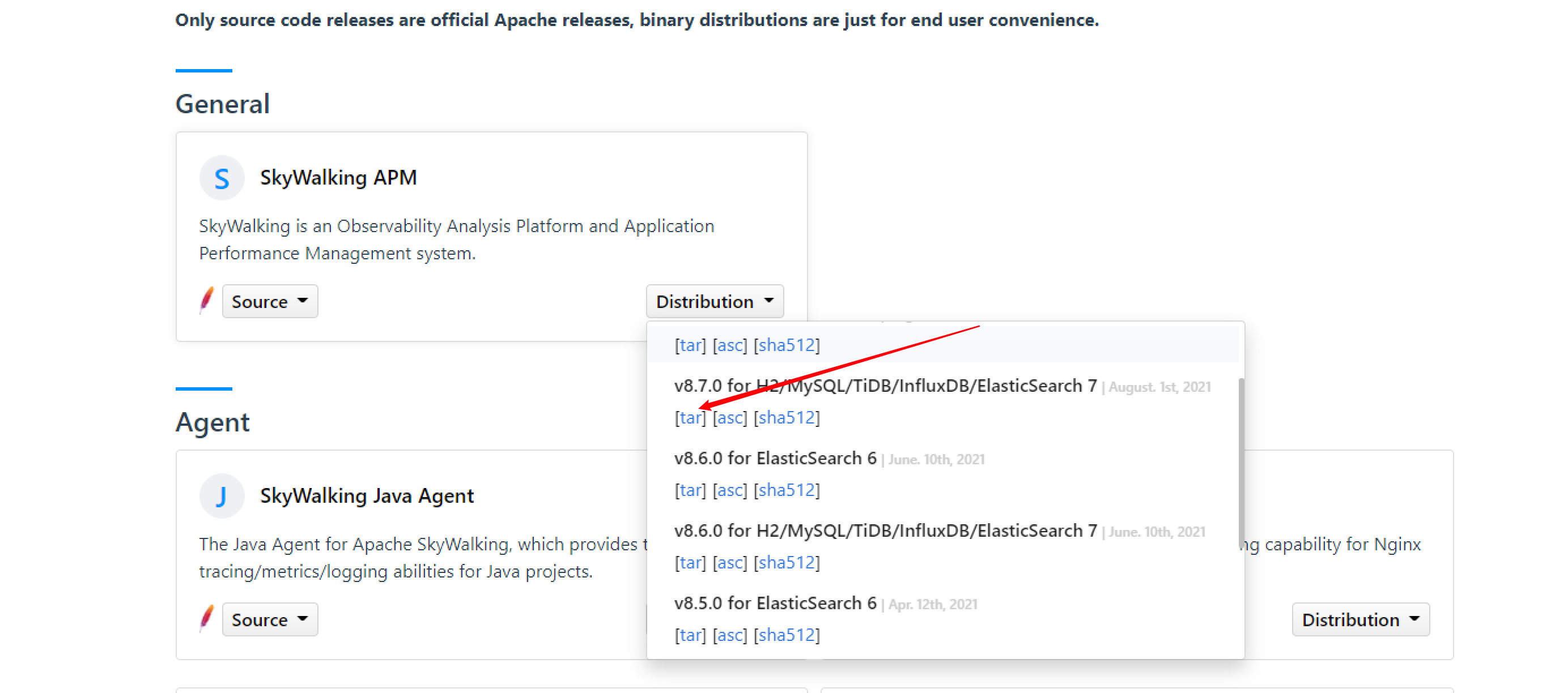The image size is (1555, 693).
Task: Open asc signature for v8.7.0 ElasticSearch 7
Action: coord(729,418)
